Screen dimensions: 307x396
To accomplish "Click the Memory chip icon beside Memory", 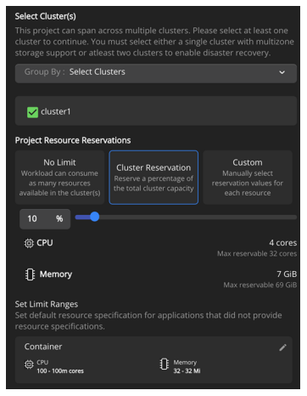I will tap(30, 274).
